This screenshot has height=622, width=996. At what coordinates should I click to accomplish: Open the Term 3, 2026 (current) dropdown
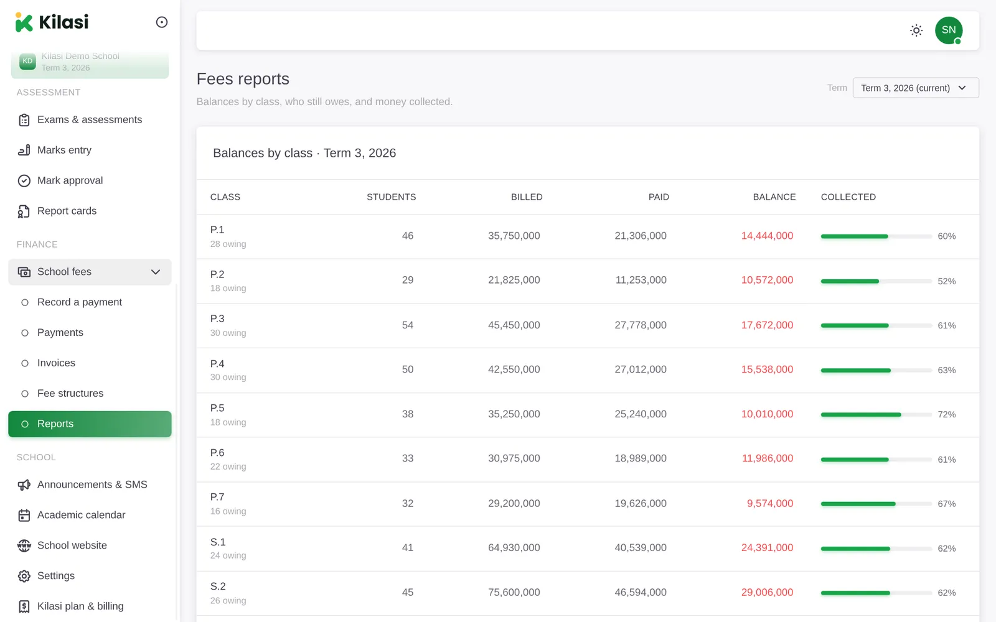[915, 88]
